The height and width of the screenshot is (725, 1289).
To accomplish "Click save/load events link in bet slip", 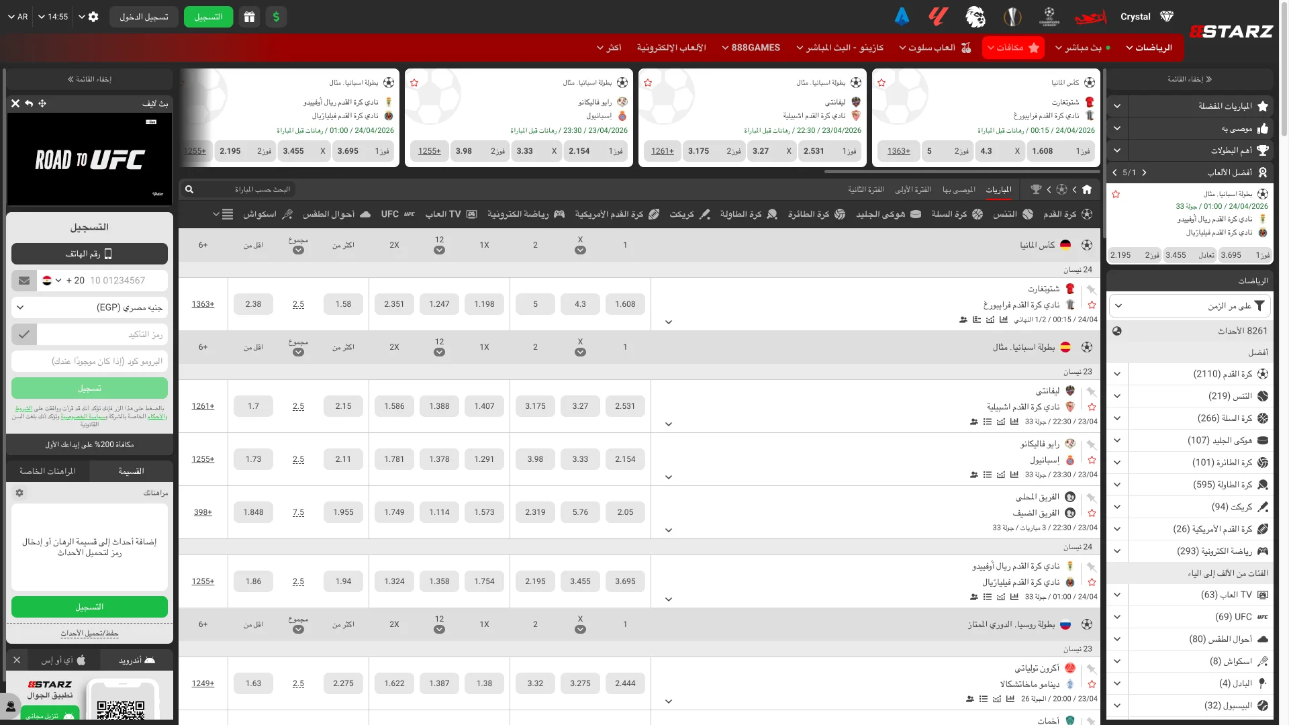I will [x=89, y=633].
